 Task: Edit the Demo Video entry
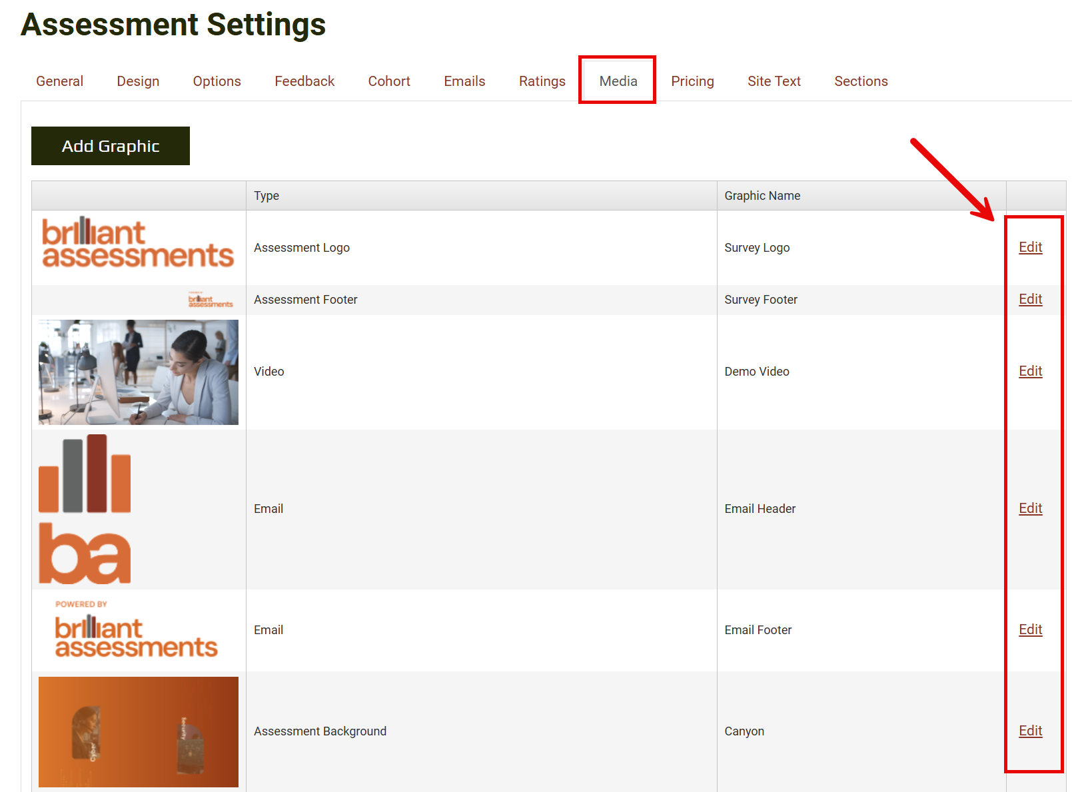coord(1030,371)
